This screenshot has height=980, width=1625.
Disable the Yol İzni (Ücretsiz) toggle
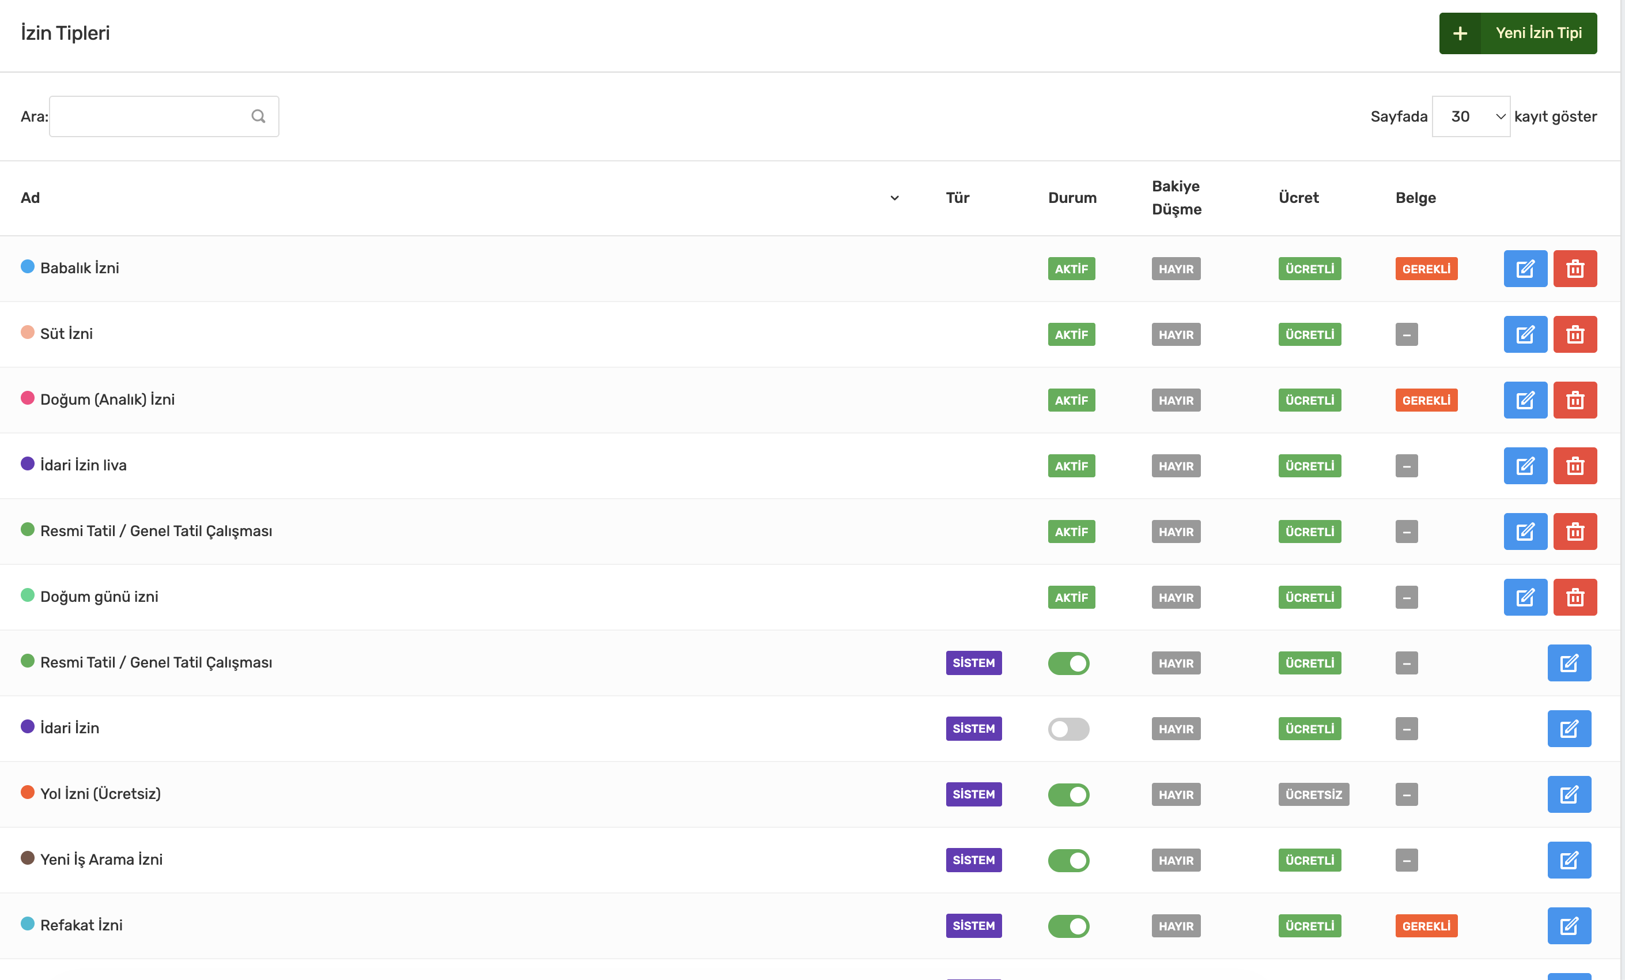point(1068,794)
